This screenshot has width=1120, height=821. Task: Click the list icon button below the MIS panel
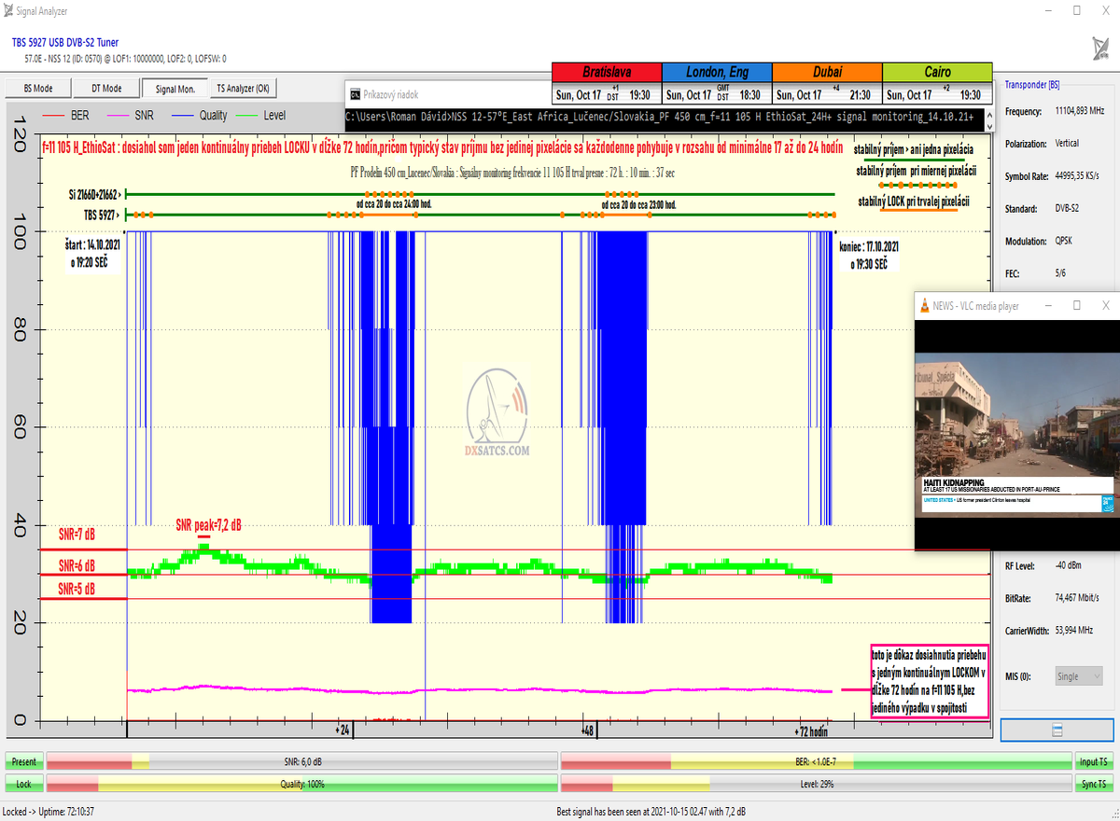tap(1057, 730)
